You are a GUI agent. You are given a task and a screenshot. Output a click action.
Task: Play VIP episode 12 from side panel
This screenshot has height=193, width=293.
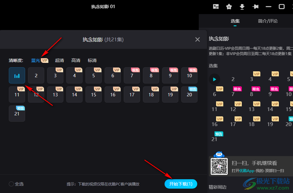(x=233, y=109)
